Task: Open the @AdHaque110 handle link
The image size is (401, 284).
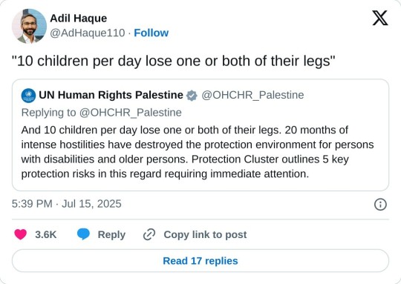Action: tap(88, 33)
